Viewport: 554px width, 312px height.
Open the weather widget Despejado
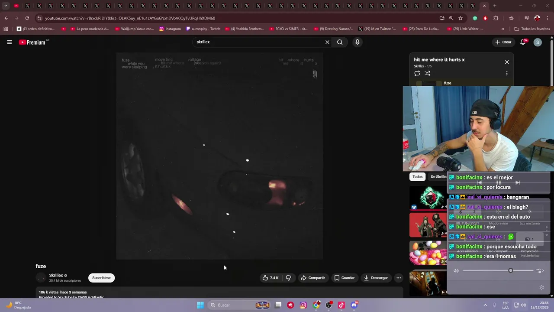[x=18, y=305]
